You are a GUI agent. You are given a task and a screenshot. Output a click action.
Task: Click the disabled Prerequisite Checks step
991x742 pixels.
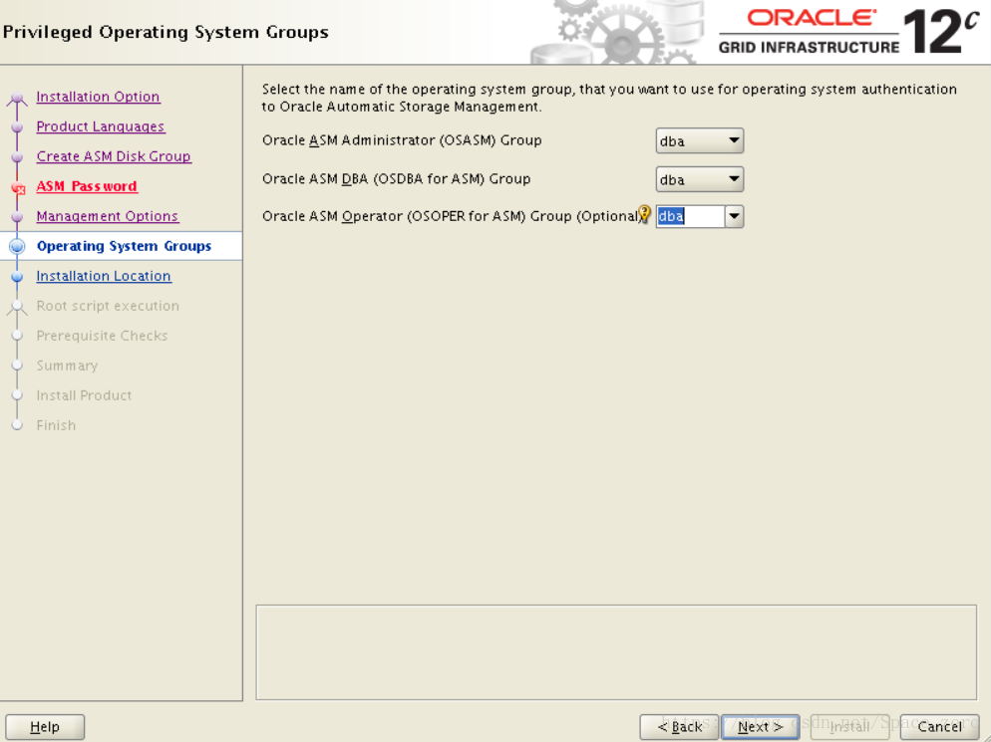tap(102, 336)
